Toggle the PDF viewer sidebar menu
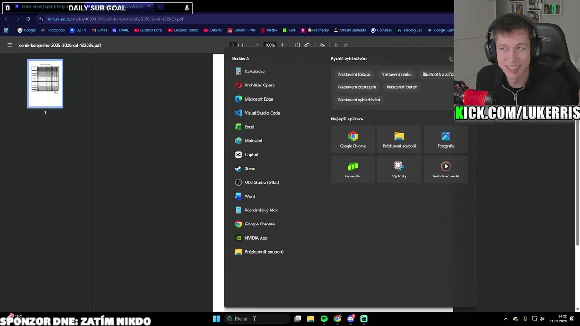 click(x=10, y=45)
